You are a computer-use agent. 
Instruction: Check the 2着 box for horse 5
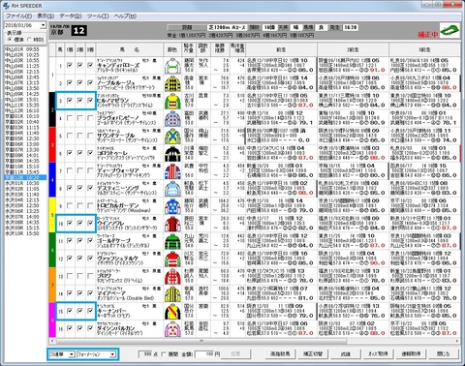click(79, 136)
